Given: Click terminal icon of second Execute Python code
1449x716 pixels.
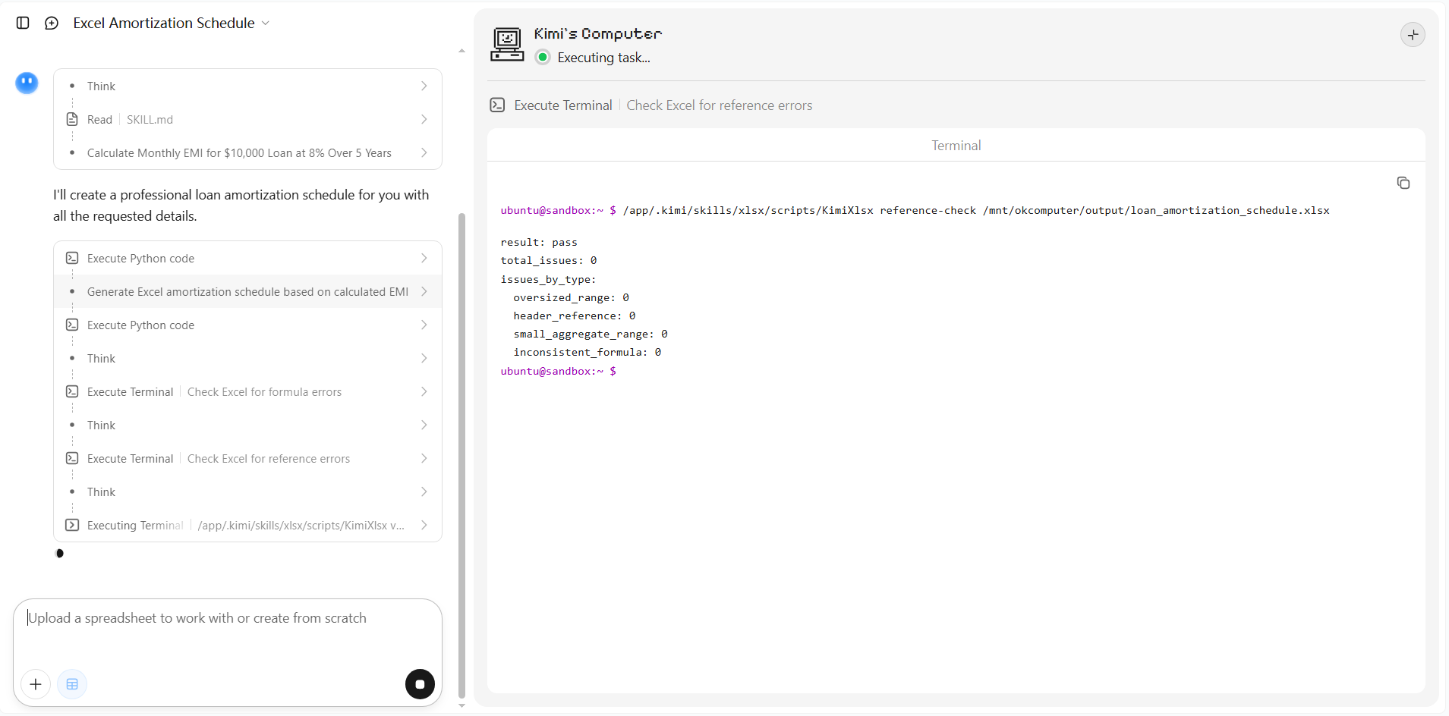Looking at the screenshot, I should point(72,325).
